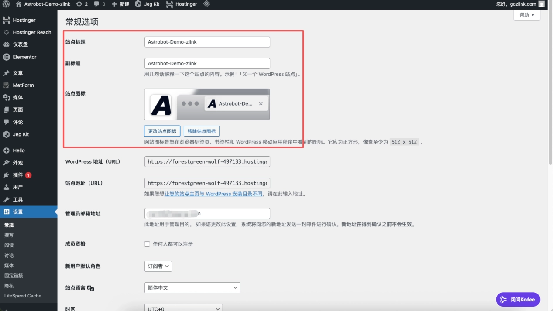Screen dimensions: 553x311
Task: Click the 设置 settings menu item
Action: click(28, 212)
